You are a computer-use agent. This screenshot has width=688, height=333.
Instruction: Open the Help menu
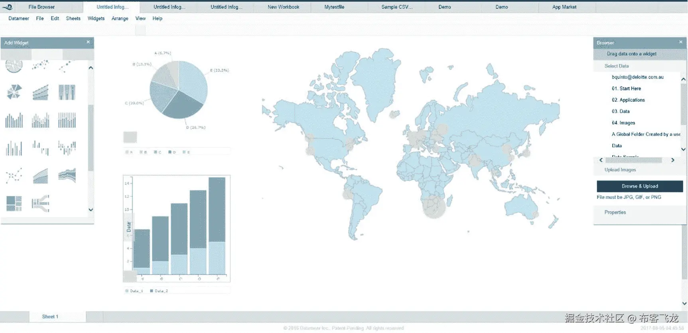click(158, 18)
